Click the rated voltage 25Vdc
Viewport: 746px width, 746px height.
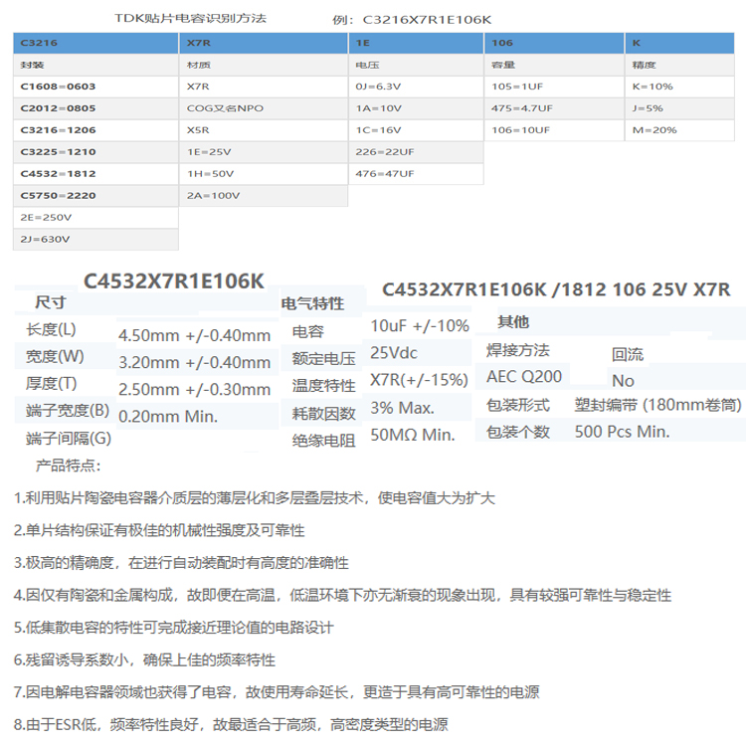[394, 353]
